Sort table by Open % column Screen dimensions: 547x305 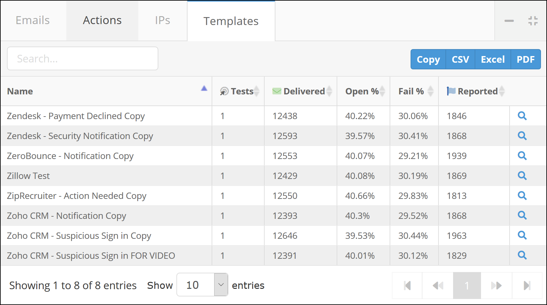(x=364, y=91)
